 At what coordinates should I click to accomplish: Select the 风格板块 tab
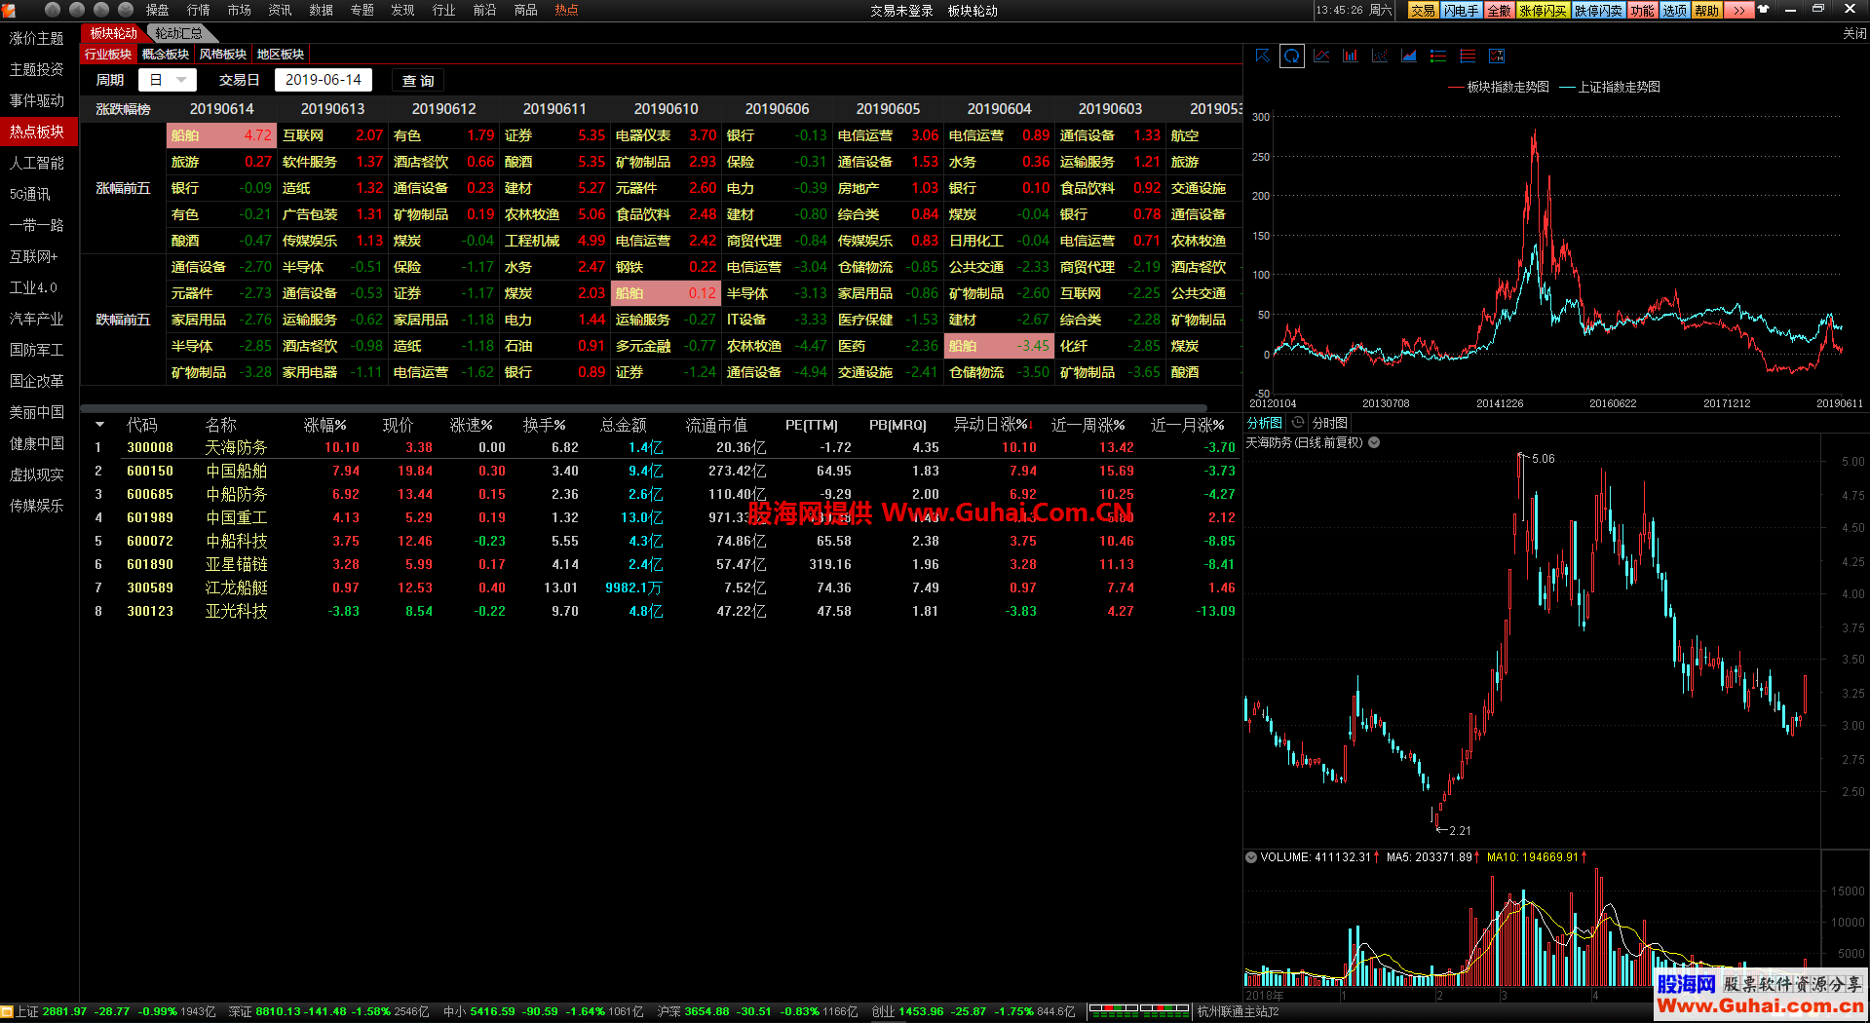223,55
